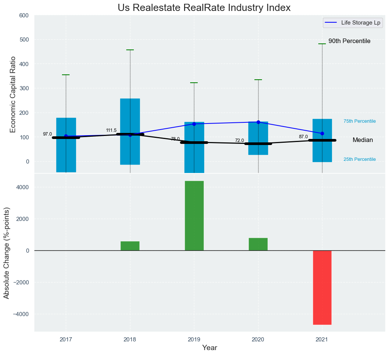Viewport: 389px width, 355px height.
Task: Click the 111.5 median value label
Action: coord(111,130)
